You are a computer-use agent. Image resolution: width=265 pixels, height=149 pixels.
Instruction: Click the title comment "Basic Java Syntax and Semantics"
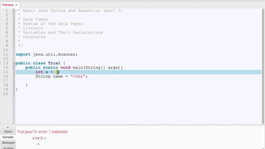click(x=62, y=10)
